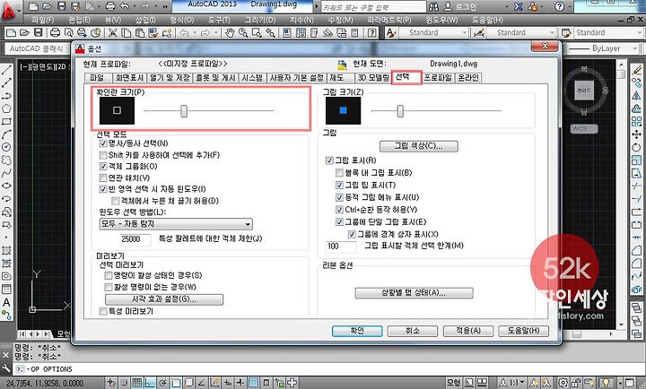Image resolution: width=646 pixels, height=389 pixels.
Task: Toggle 객체 그룹화(O) checkbox
Action: click(103, 167)
